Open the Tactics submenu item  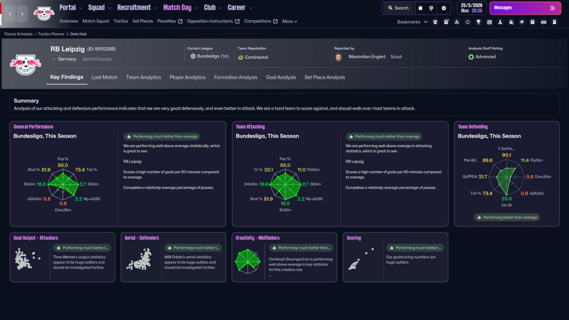click(121, 21)
